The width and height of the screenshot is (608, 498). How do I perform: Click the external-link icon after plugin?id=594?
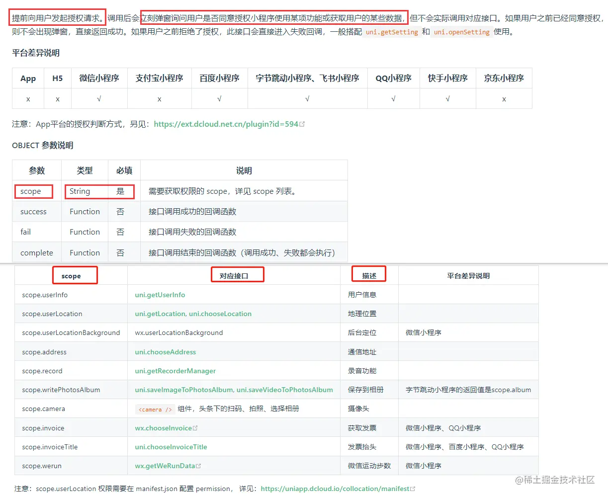tap(302, 124)
